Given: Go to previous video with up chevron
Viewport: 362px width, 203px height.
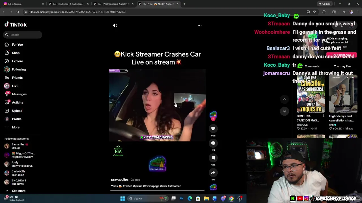Looking at the screenshot, I should click(x=285, y=99).
